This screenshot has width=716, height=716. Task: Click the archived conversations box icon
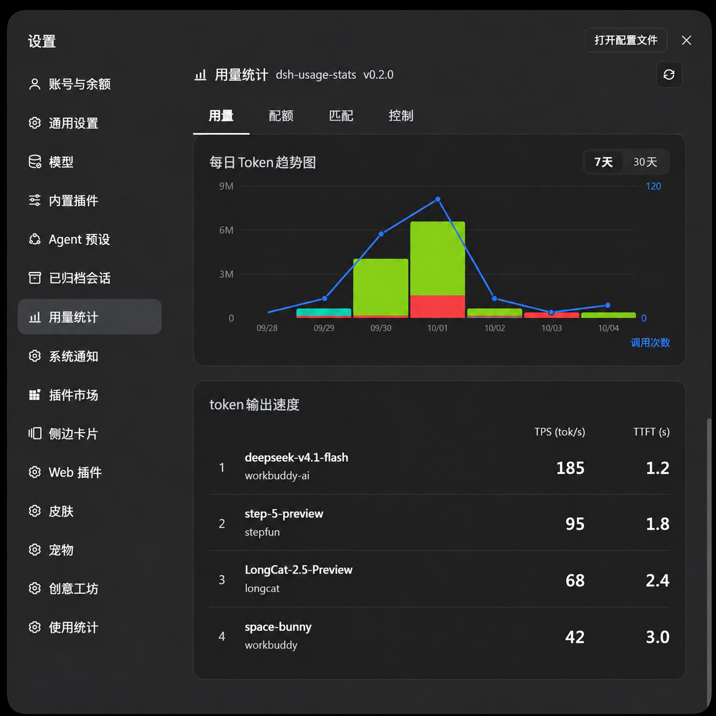click(35, 278)
